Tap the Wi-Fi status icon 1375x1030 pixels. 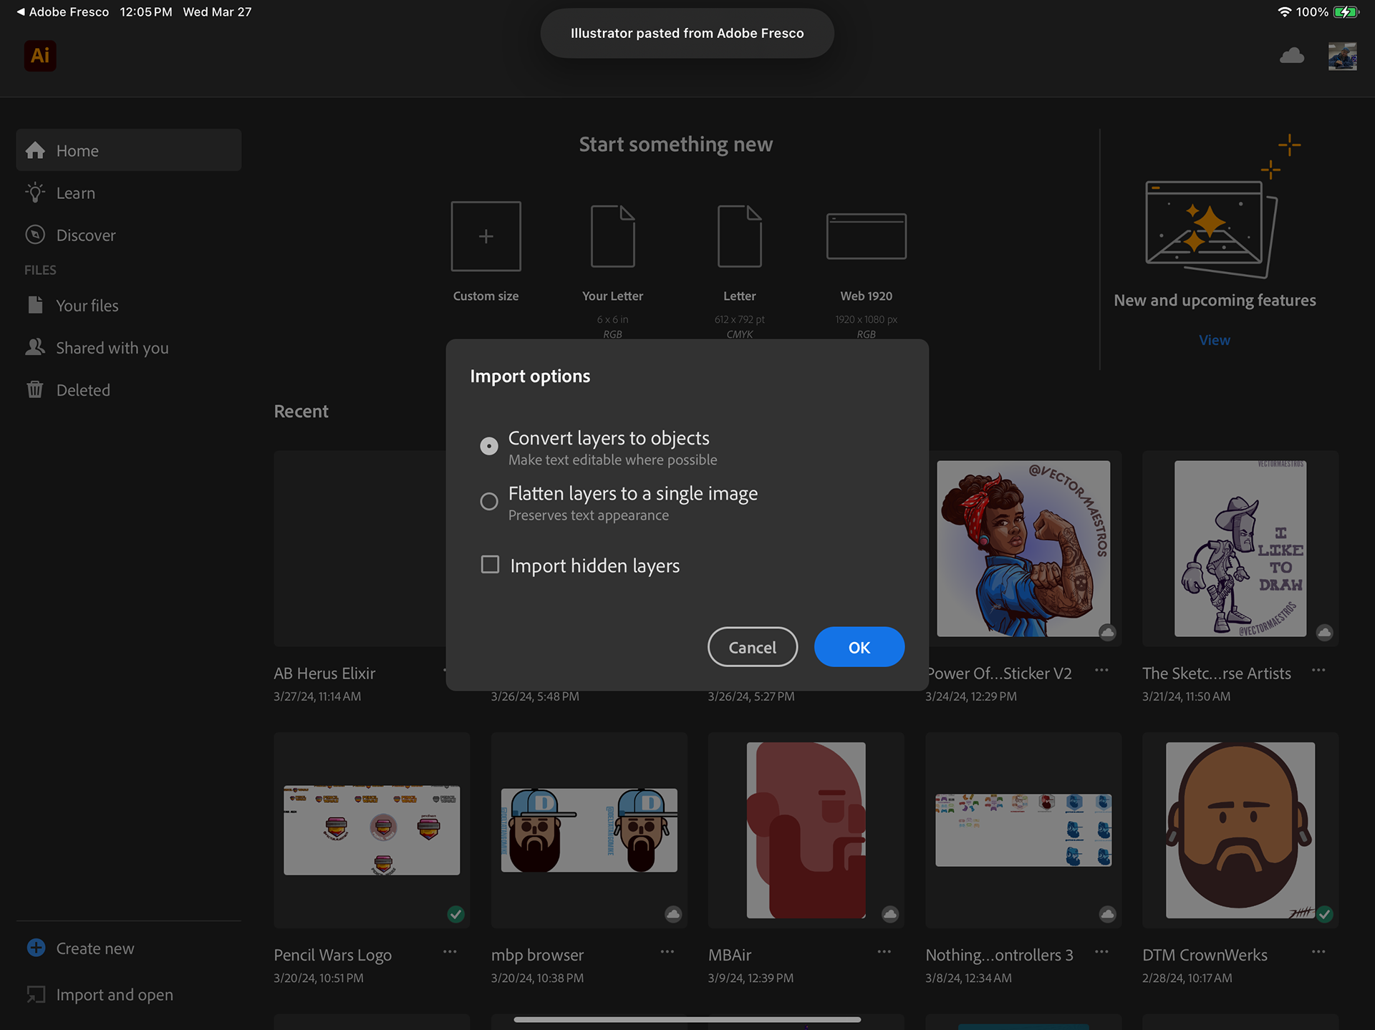1285,12
